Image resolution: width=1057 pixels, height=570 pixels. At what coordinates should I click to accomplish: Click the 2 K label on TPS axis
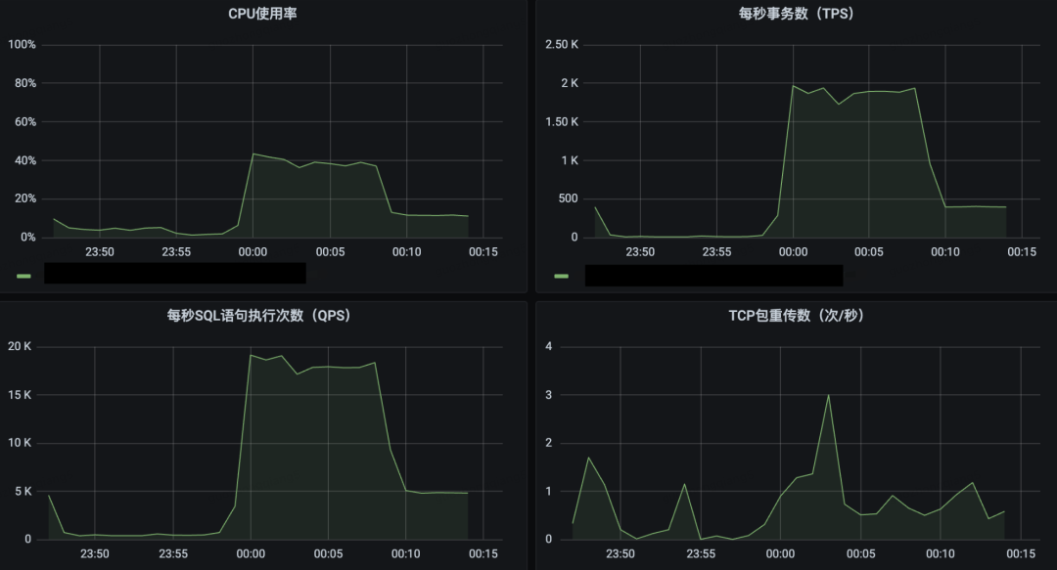[570, 83]
